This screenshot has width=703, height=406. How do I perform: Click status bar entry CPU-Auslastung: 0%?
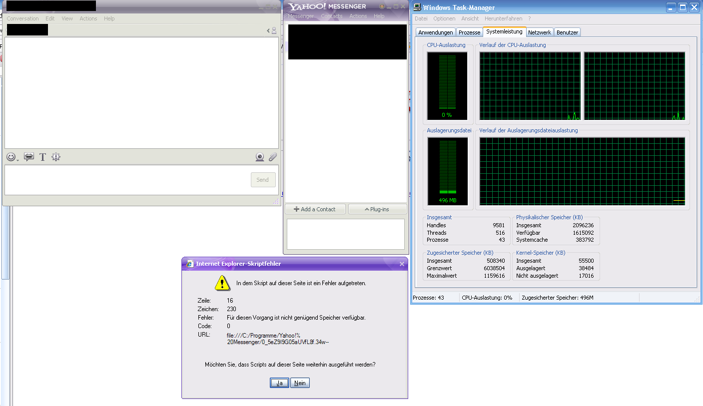(x=487, y=298)
